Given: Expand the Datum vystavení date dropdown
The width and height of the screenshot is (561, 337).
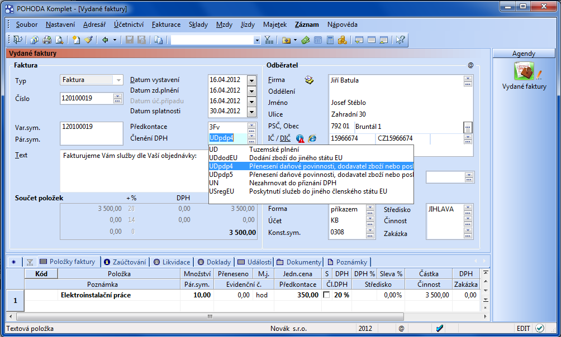Looking at the screenshot, I should 251,80.
